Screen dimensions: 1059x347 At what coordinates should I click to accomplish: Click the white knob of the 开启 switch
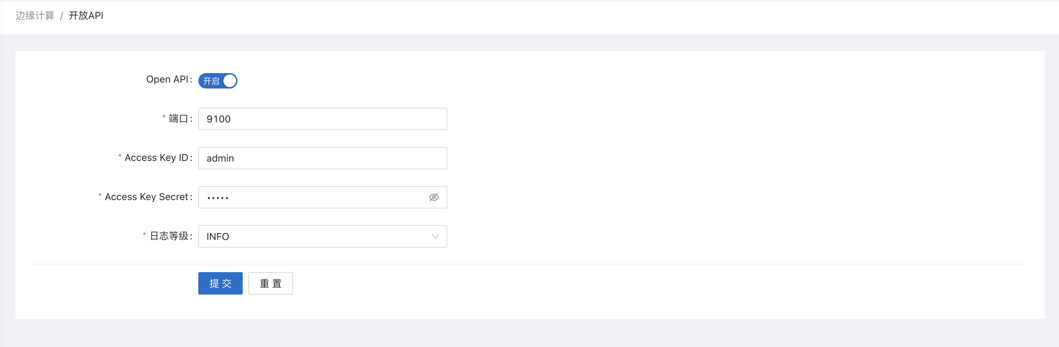tap(229, 81)
